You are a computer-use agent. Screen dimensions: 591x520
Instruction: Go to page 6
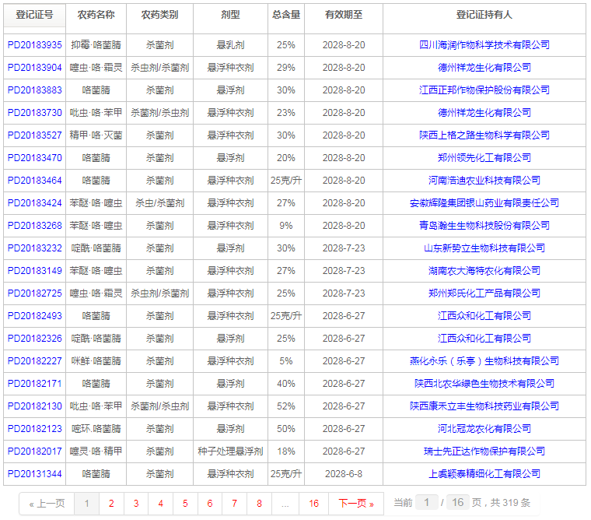pyautogui.click(x=210, y=504)
